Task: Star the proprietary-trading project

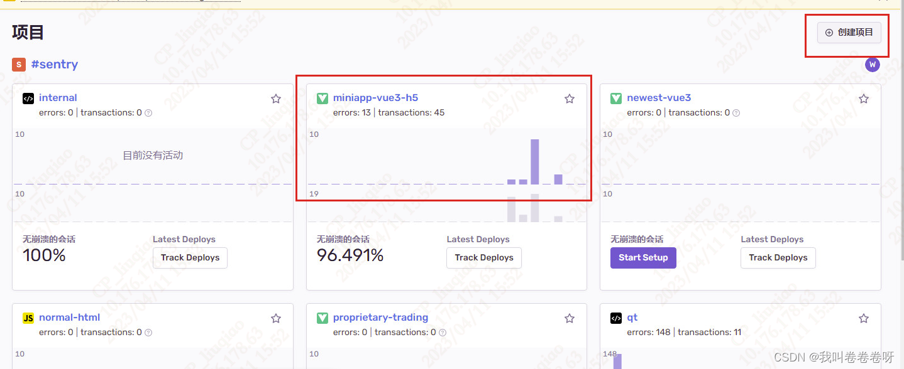Action: [x=570, y=318]
